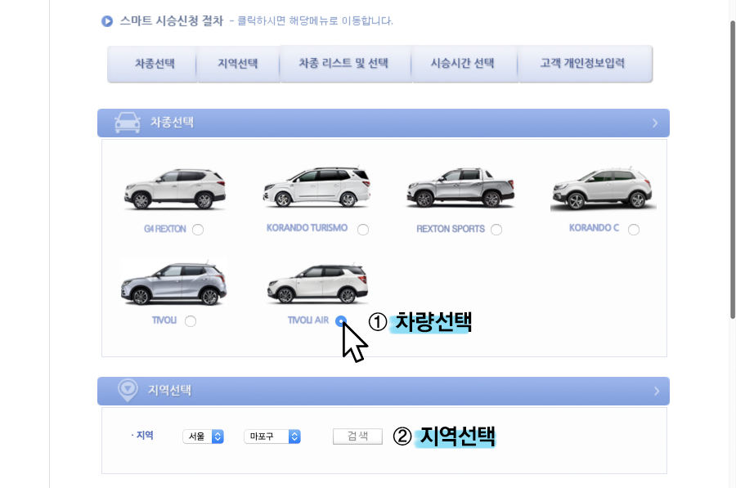Click the car icon in 차종선택 header

128,123
